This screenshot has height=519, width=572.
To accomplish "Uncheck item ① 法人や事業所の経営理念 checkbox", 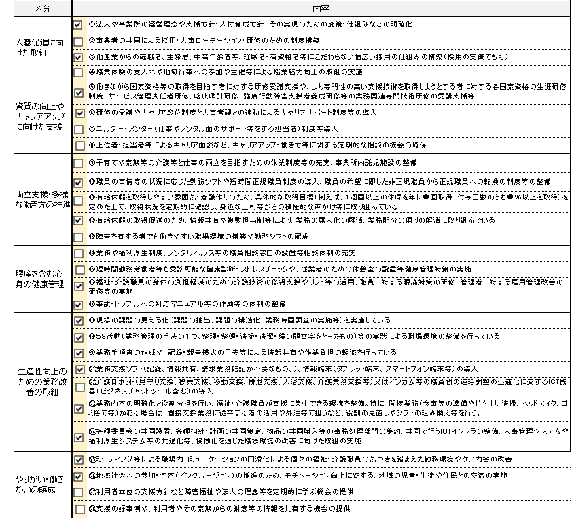I will click(x=77, y=25).
